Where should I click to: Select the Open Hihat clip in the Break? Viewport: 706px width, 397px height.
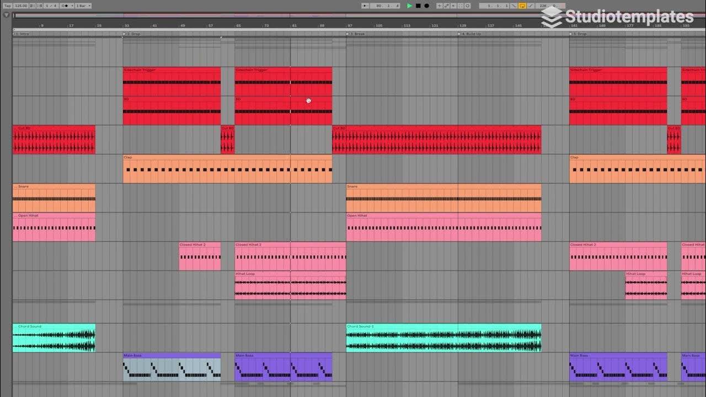[x=443, y=227]
